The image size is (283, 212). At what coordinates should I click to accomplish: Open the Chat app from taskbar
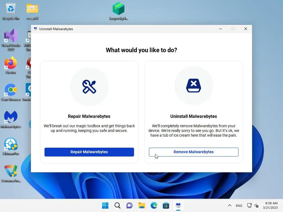129,205
